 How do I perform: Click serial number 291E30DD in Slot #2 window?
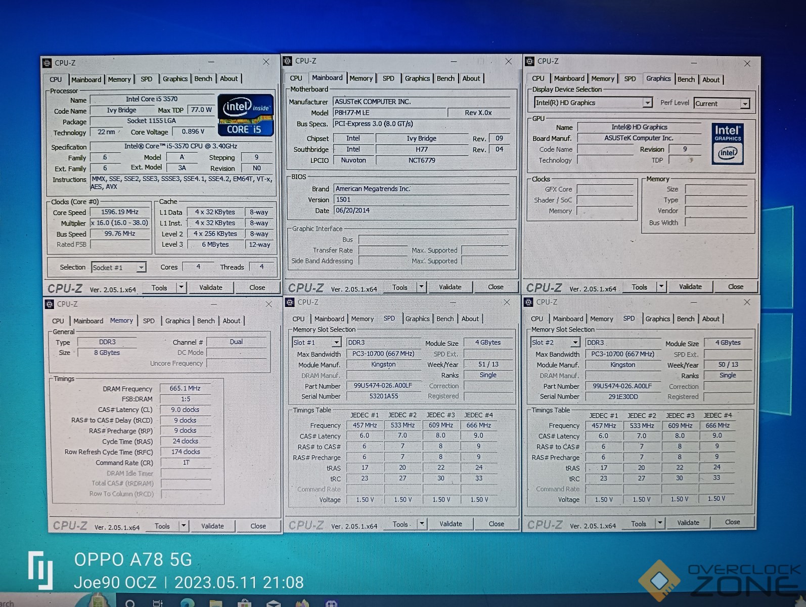[x=623, y=397]
